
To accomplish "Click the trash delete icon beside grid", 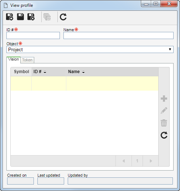I will [x=164, y=123].
